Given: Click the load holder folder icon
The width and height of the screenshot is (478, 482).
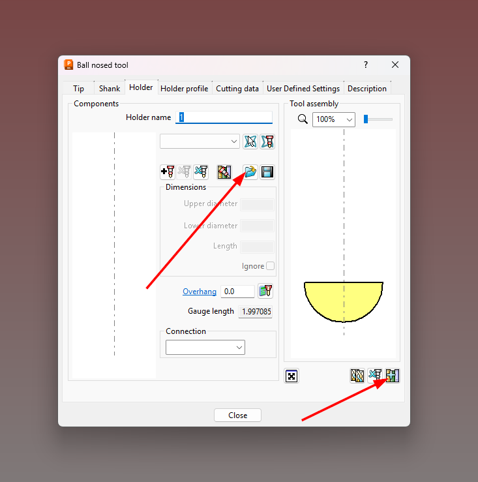Looking at the screenshot, I should pos(250,172).
